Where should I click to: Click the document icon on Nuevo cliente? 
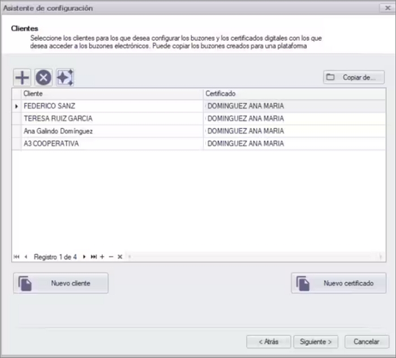[25, 283]
